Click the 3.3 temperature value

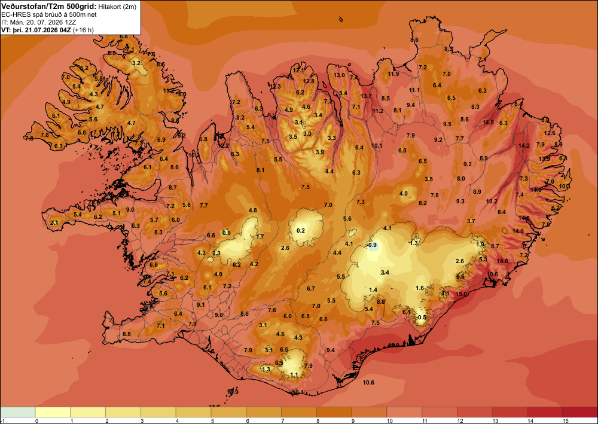[x=332, y=138]
